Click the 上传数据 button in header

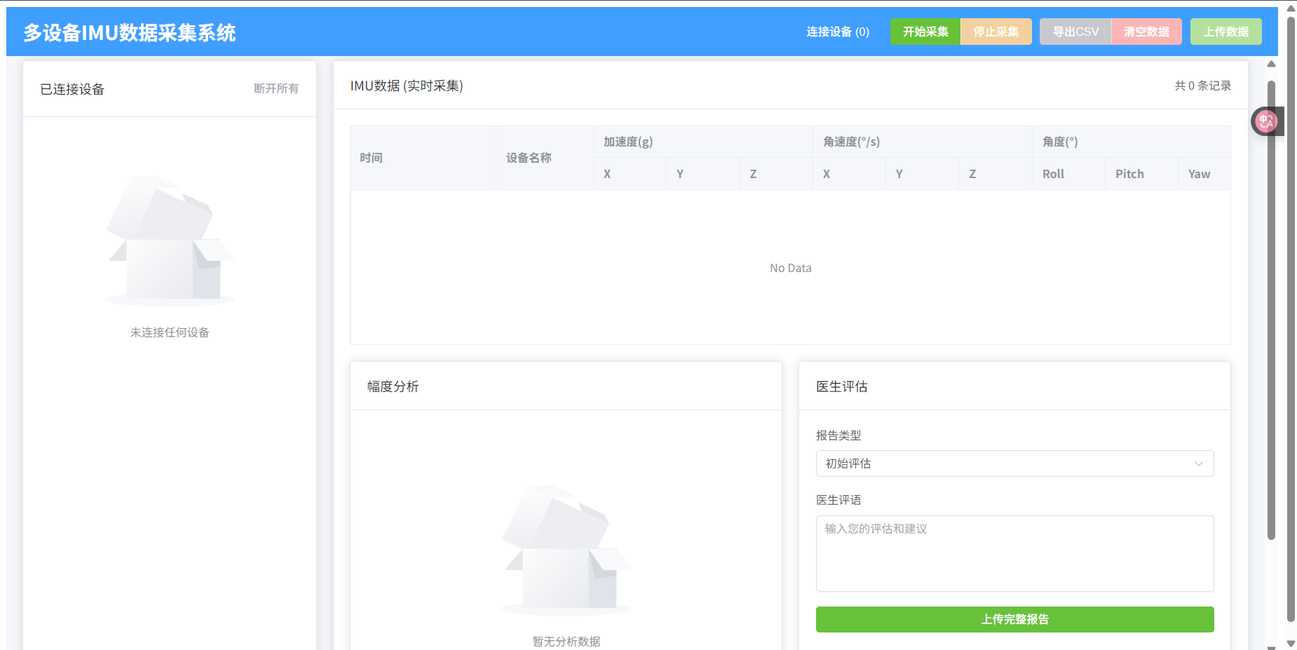[x=1225, y=32]
